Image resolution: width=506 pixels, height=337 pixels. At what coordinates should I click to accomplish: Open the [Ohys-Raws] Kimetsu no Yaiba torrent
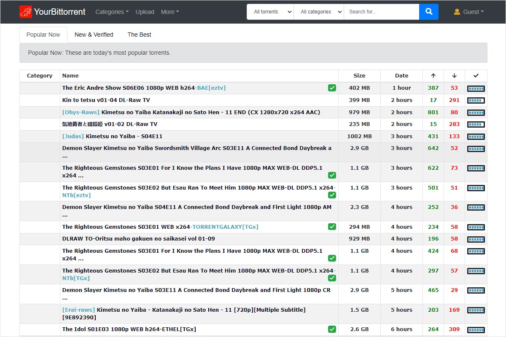coord(191,112)
